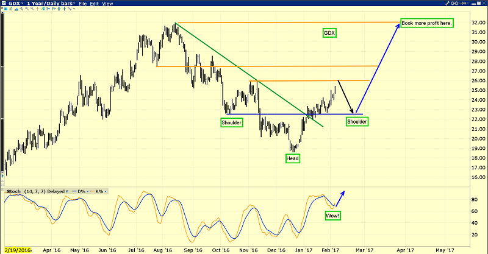Click the Stoch indicator label

(x=13, y=191)
